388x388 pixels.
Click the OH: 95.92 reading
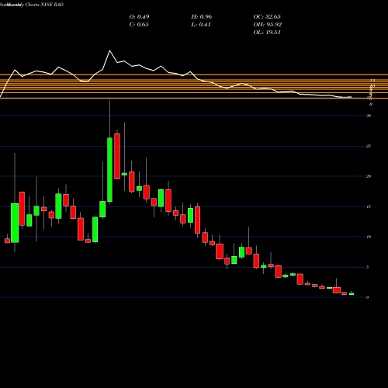(268, 25)
